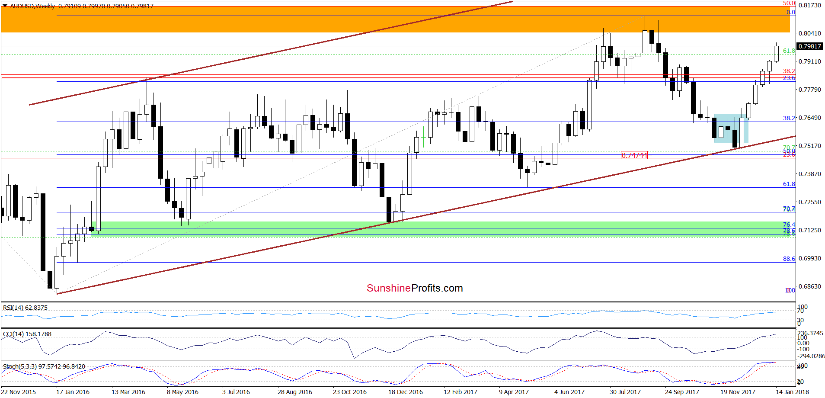Click the 18 Dec 2016 date label
Image resolution: width=825 pixels, height=398 pixels.
point(406,392)
